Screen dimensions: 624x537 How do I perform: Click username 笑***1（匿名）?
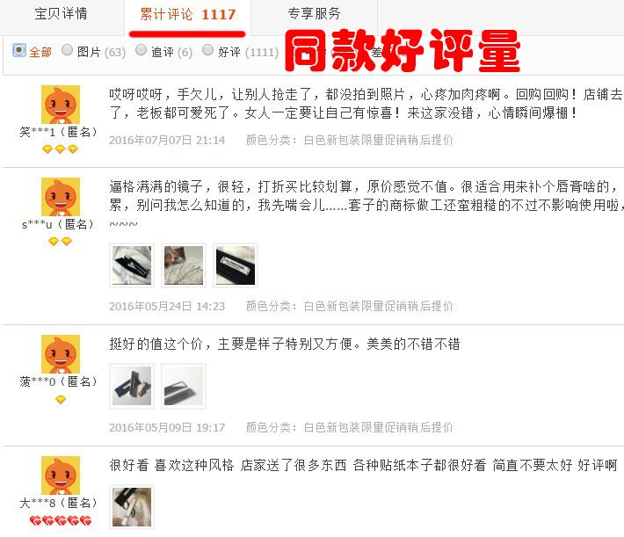(x=59, y=132)
